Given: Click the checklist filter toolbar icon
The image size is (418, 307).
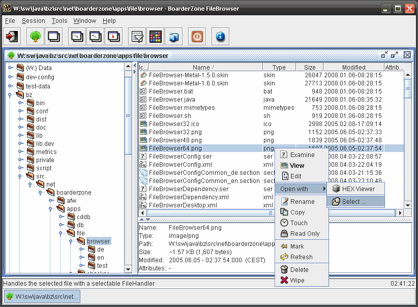Looking at the screenshot, I should (137, 36).
